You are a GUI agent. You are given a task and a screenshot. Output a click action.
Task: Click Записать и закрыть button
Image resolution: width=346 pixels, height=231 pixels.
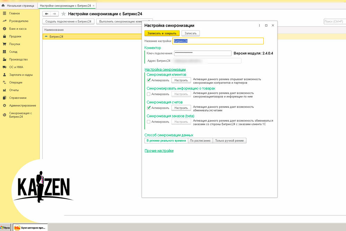tap(162, 33)
